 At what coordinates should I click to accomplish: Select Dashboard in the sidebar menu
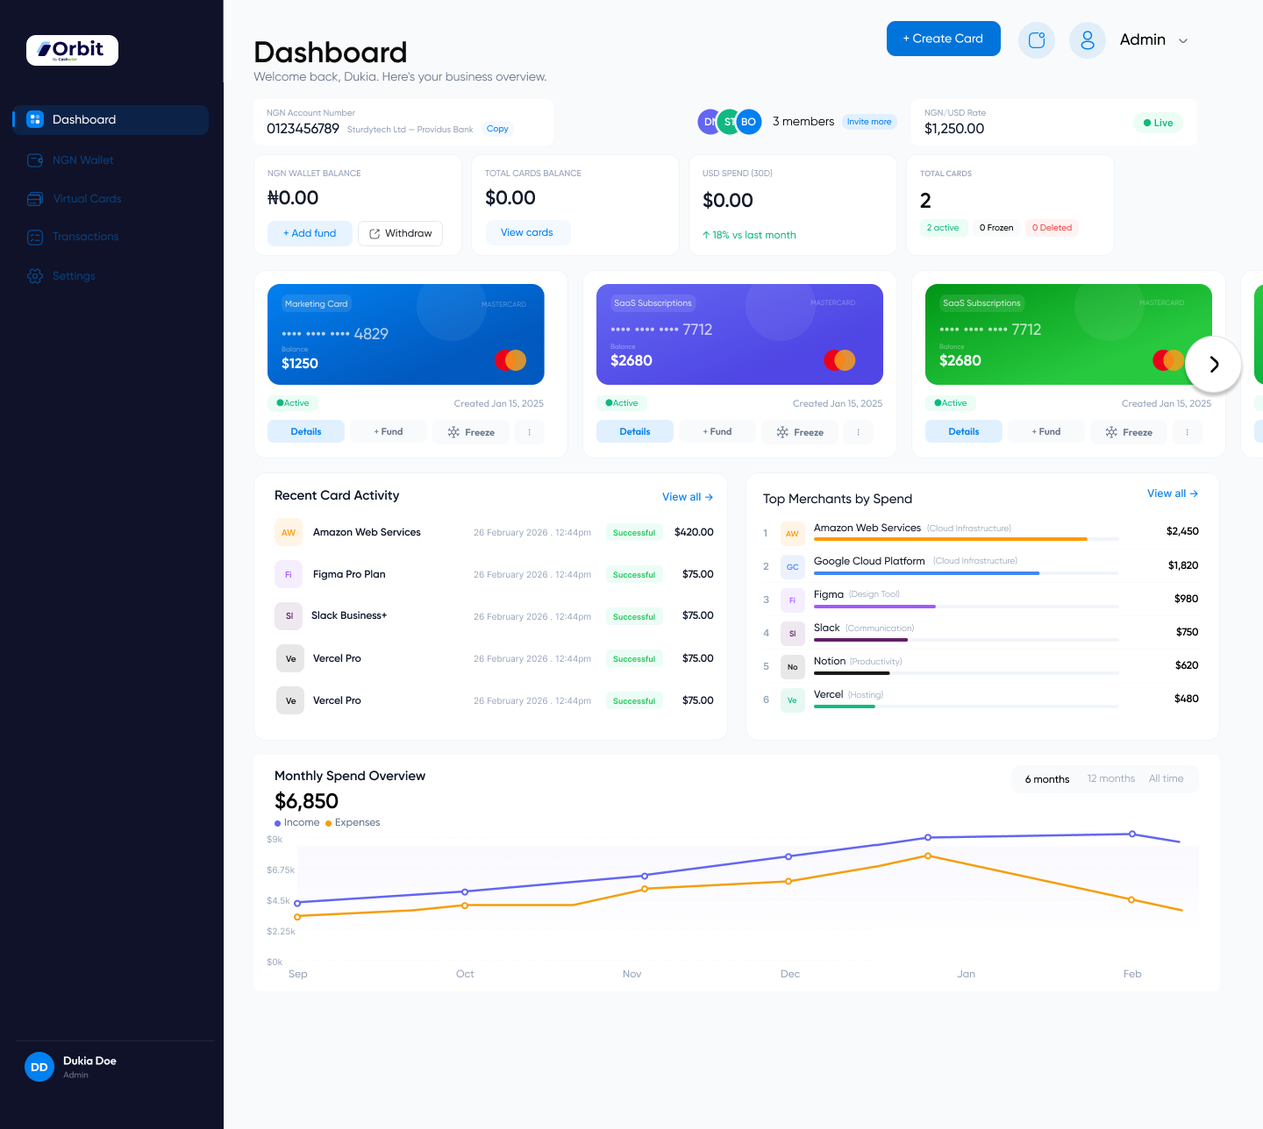[x=111, y=120]
